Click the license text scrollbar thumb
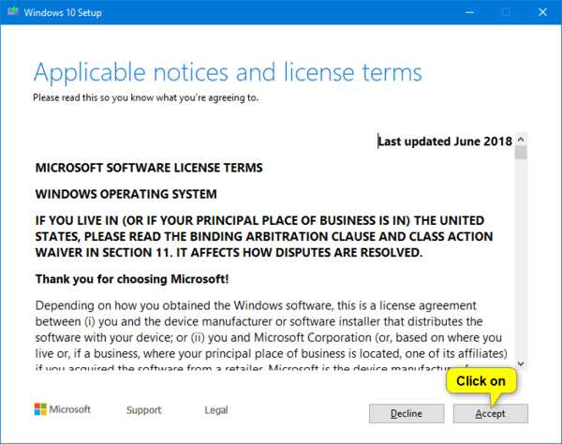Screen dimensions: 562x444 pos(521,154)
